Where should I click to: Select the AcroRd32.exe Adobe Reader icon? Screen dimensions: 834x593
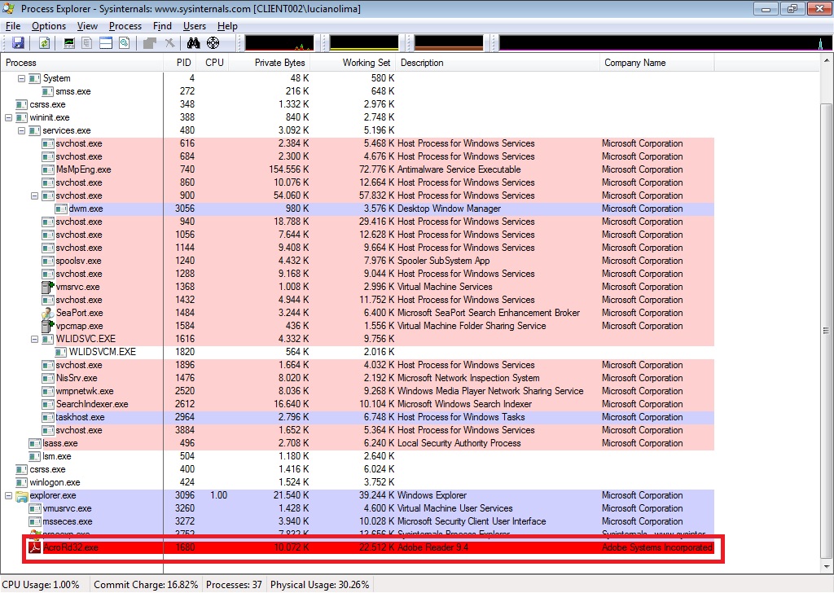(x=34, y=547)
